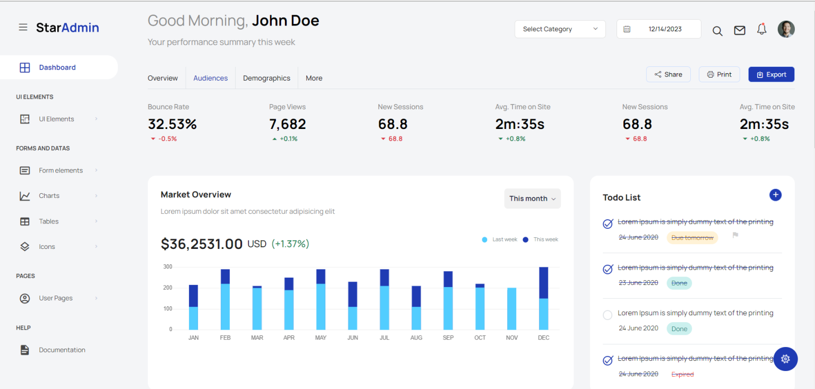Viewport: 815px width, 389px height.
Task: Open the floating settings gear button
Action: pos(785,359)
